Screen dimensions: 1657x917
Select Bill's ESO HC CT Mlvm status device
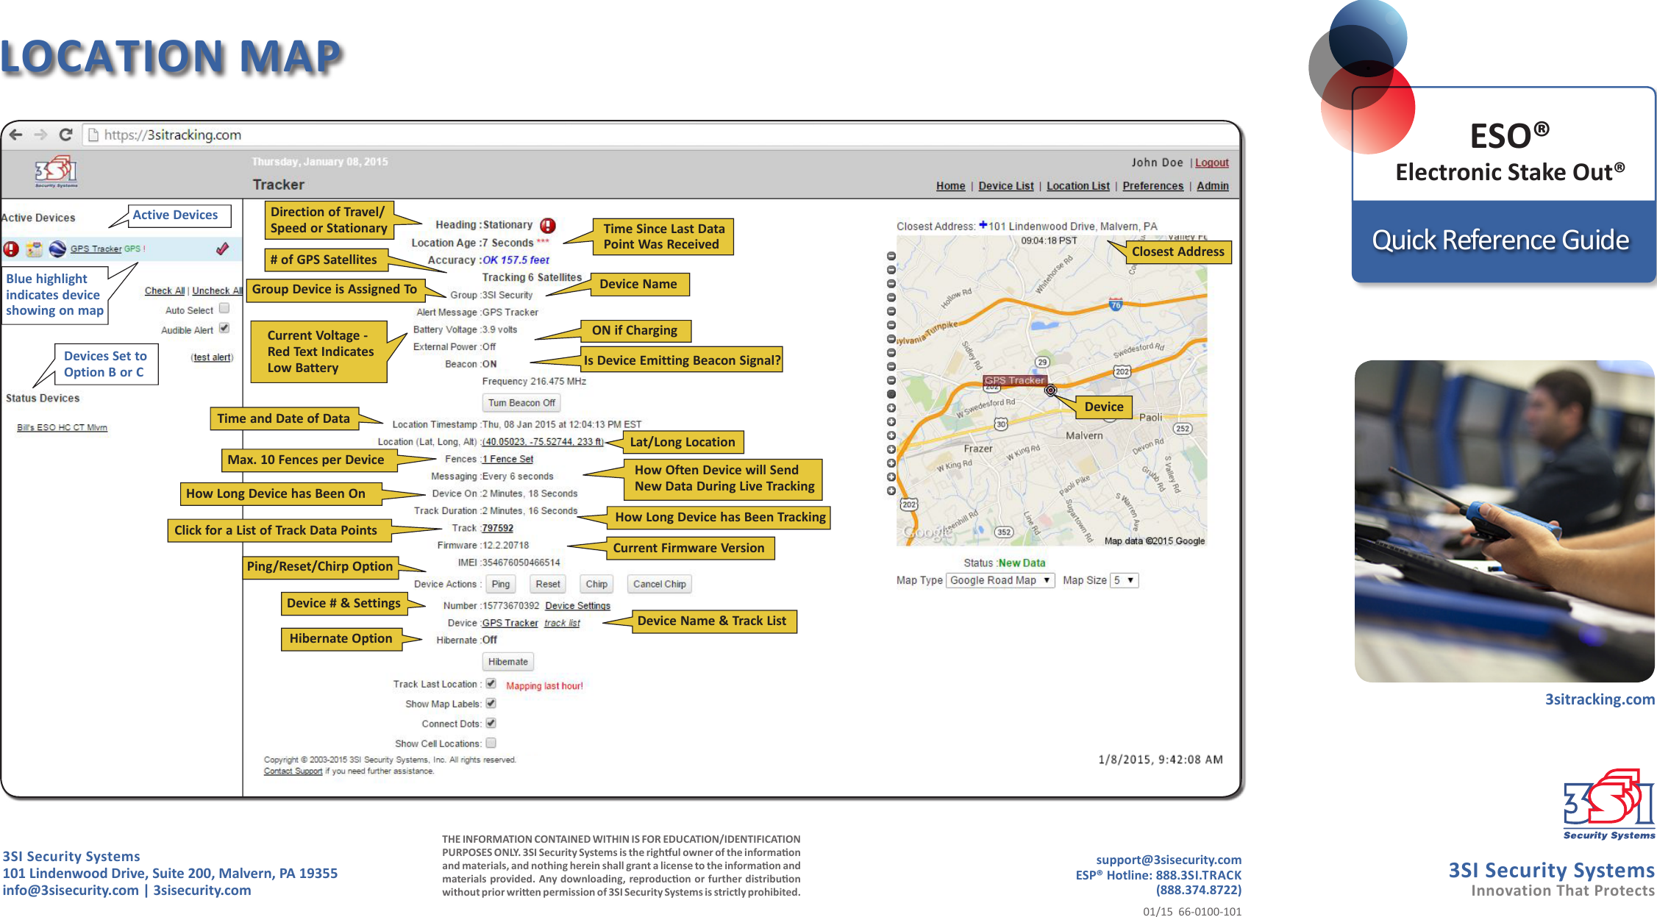(63, 427)
